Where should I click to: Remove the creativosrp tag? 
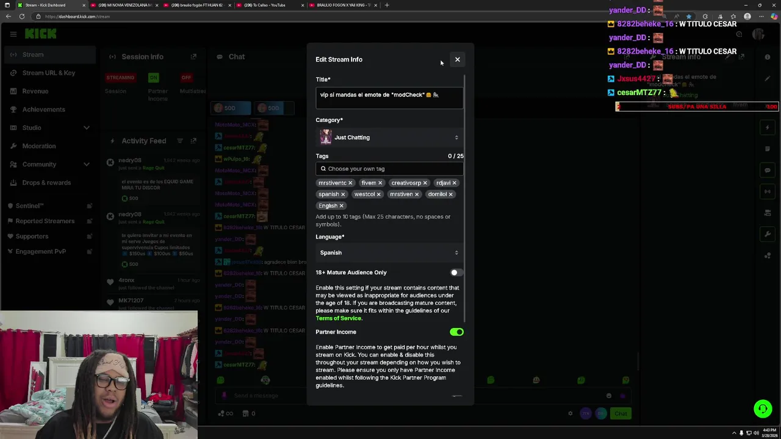pyautogui.click(x=425, y=183)
